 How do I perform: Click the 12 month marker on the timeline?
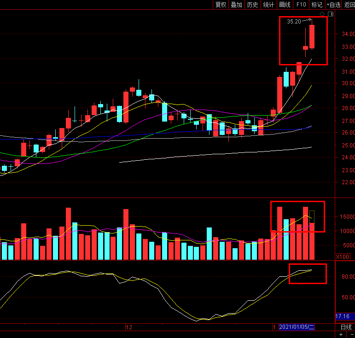(x=129, y=327)
